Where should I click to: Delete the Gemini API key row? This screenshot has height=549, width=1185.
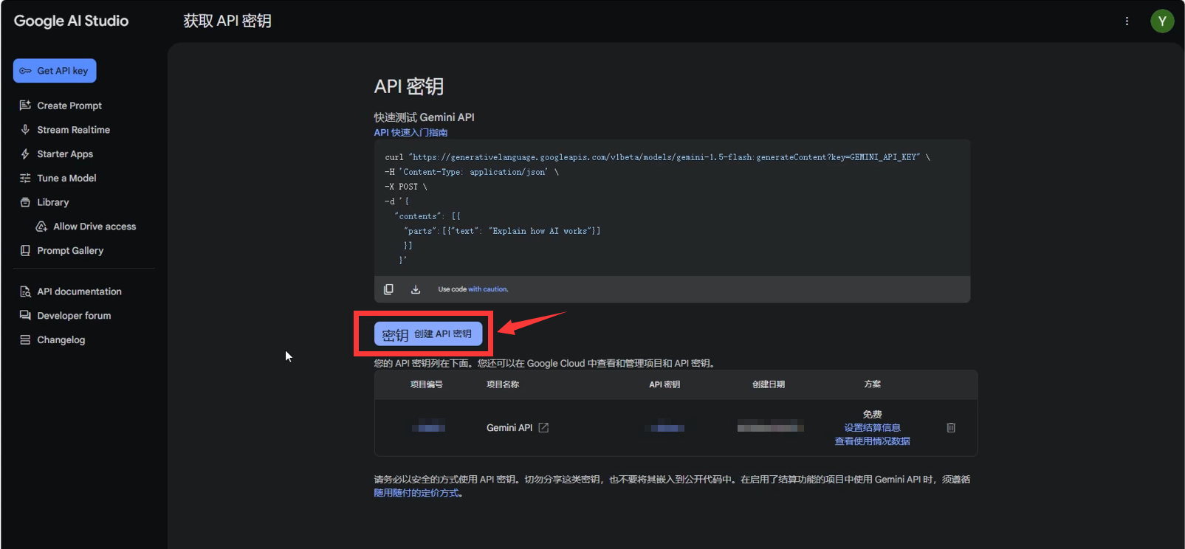[951, 428]
